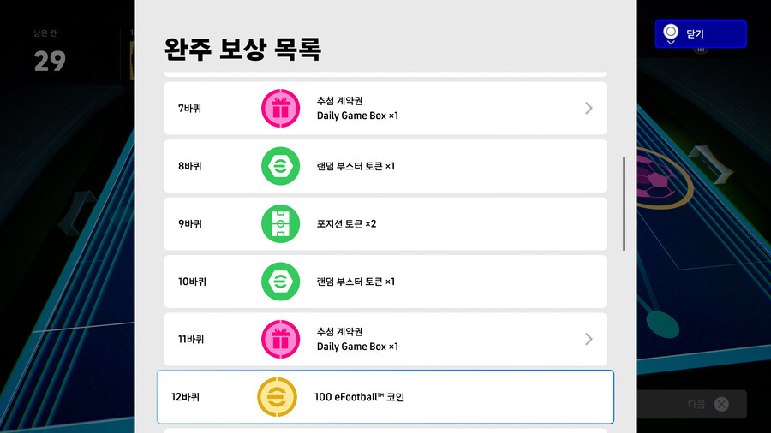Screen dimensions: 771x433
Task: Select the 12바퀴 100 eFootball 코인 row
Action: click(x=385, y=397)
